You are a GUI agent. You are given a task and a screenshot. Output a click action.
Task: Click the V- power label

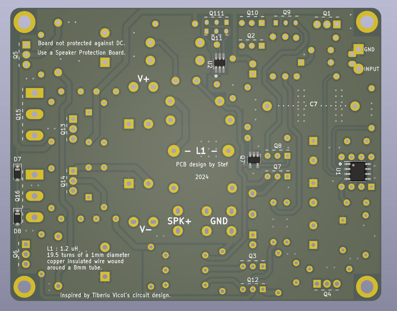146,230
